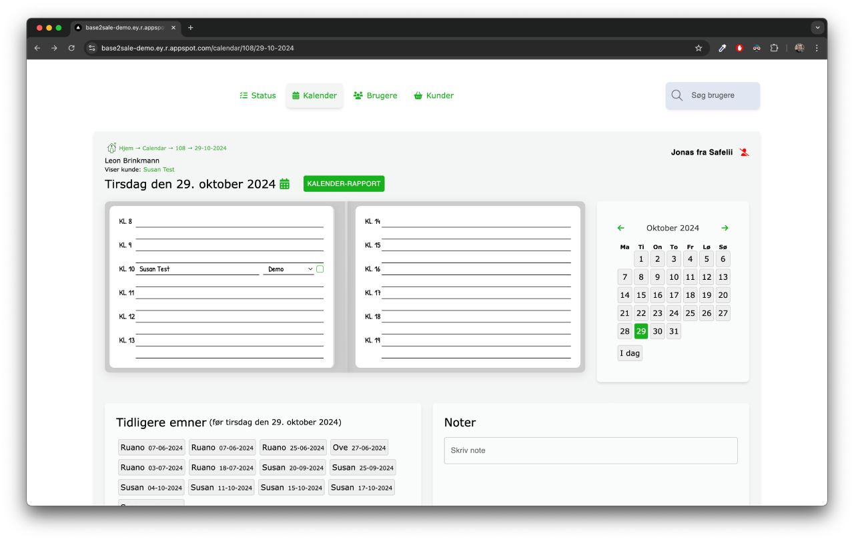Open the Status navigation tab
Screen dimensions: 854x541
pos(258,95)
